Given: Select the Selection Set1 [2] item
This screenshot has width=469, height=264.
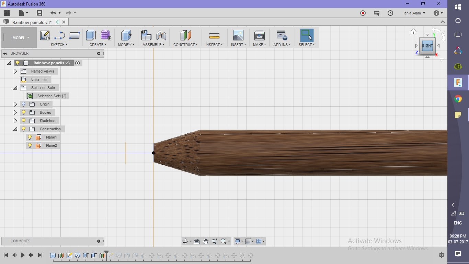Looking at the screenshot, I should [x=52, y=96].
